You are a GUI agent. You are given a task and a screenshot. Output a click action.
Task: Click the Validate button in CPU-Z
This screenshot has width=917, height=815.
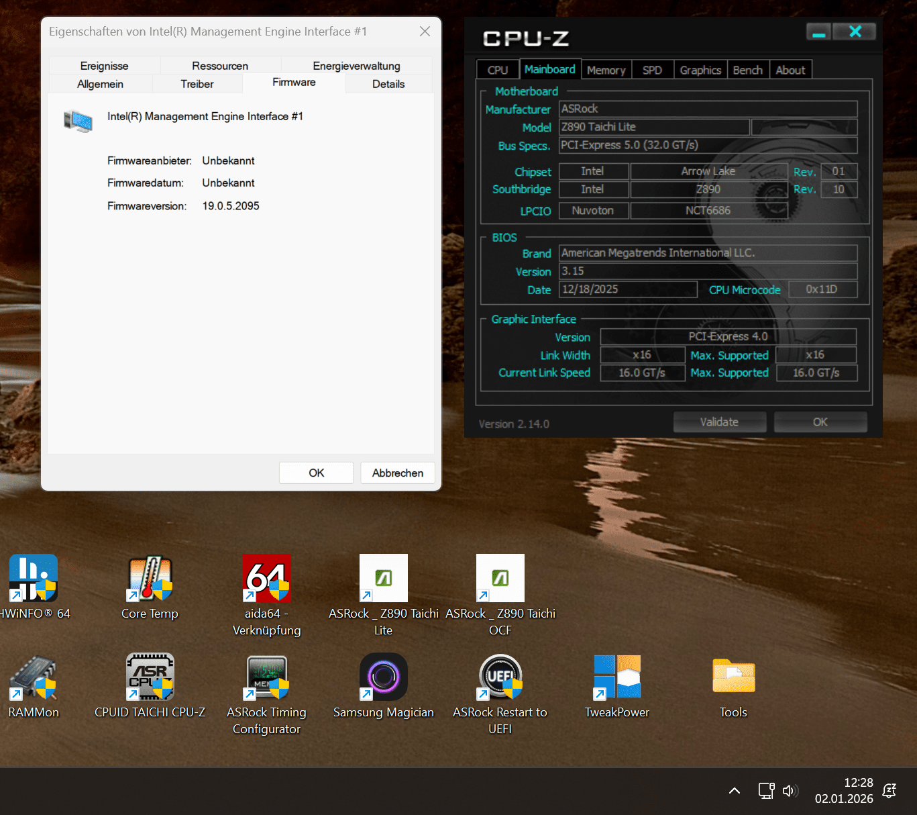[x=720, y=422]
